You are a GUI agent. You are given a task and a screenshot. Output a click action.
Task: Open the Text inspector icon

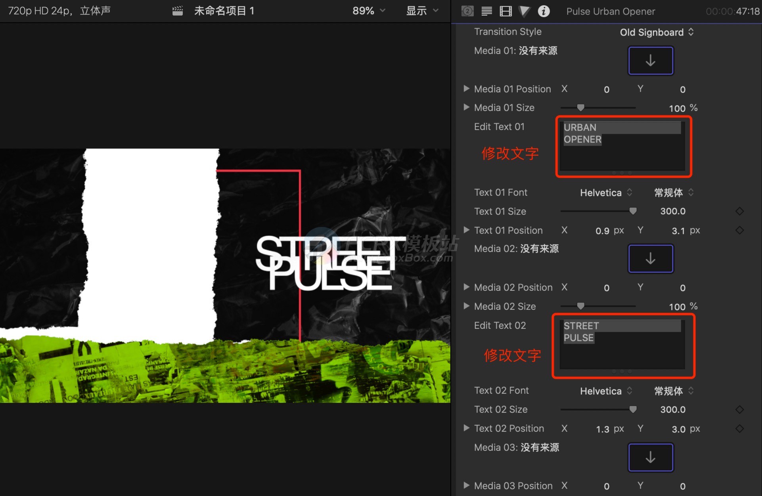(486, 11)
